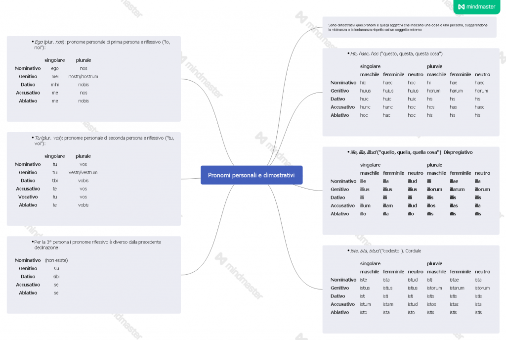
Task: Click the illarum genitive feminine plural form
Action: pyautogui.click(x=457, y=190)
